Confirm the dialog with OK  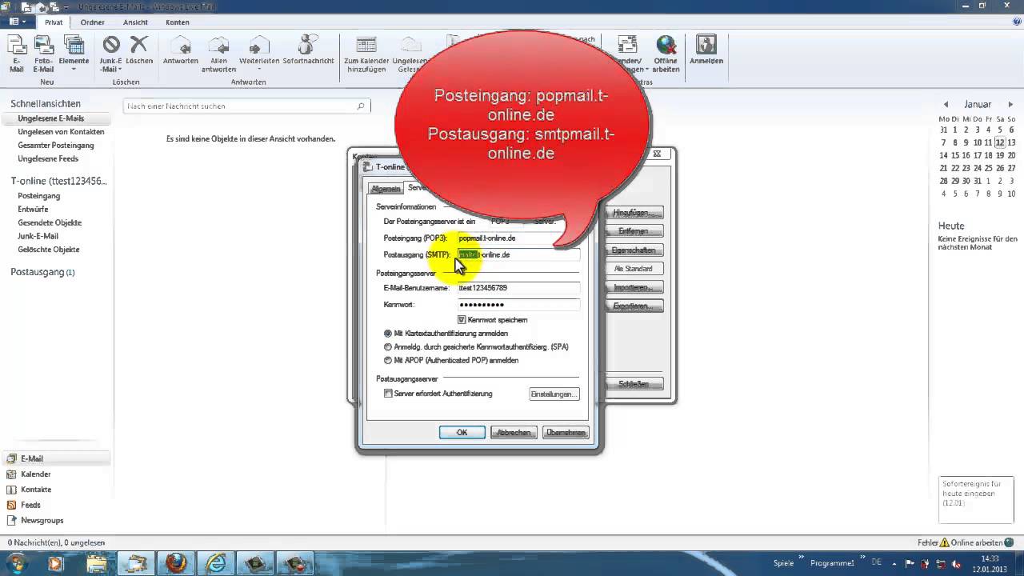point(462,433)
